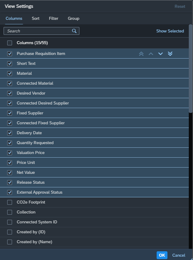
Task: Click the Reset button in the header
Action: pos(180,6)
